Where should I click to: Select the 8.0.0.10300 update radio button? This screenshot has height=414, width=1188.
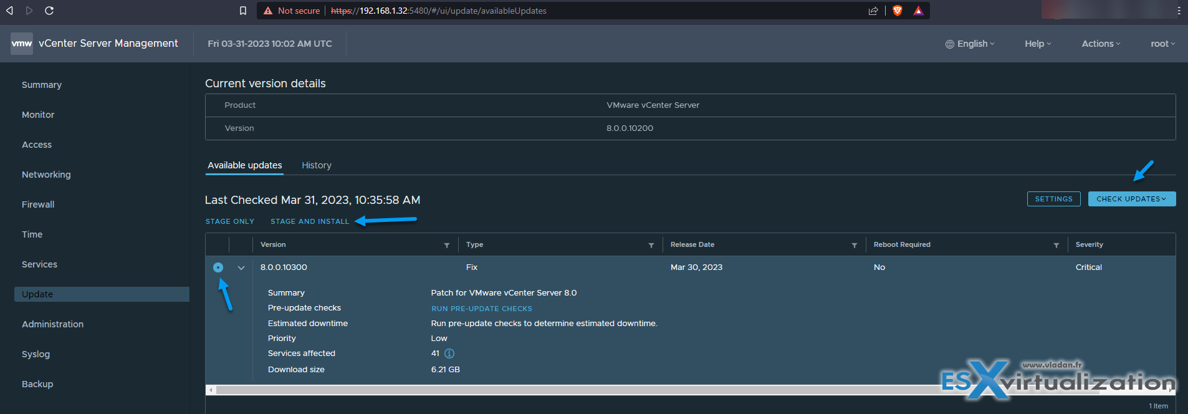tap(218, 267)
